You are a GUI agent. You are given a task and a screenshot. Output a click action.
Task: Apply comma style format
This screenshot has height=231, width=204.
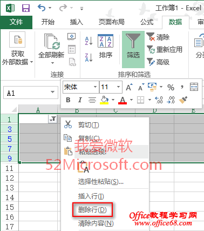[182, 87]
